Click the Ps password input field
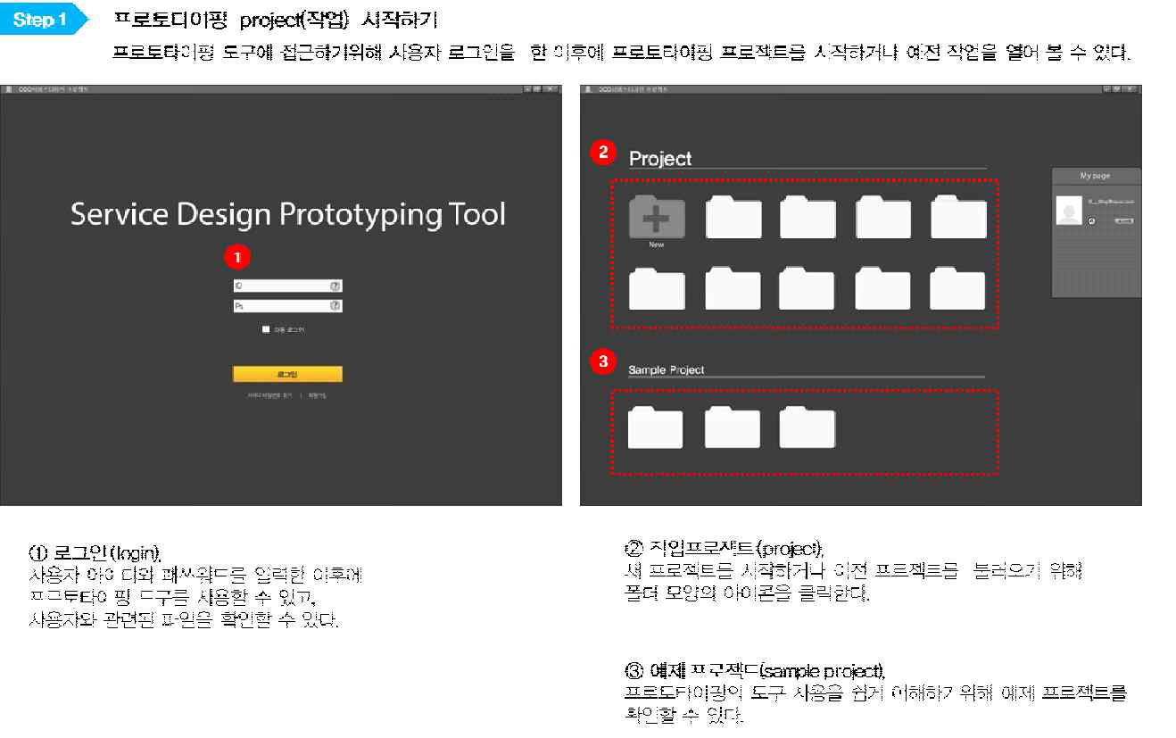 (x=287, y=305)
